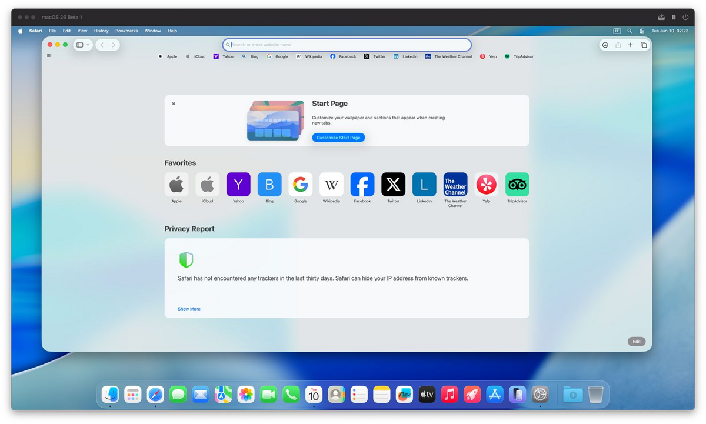706x424 pixels.
Task: Click the Customize Start Page button
Action: coord(338,138)
